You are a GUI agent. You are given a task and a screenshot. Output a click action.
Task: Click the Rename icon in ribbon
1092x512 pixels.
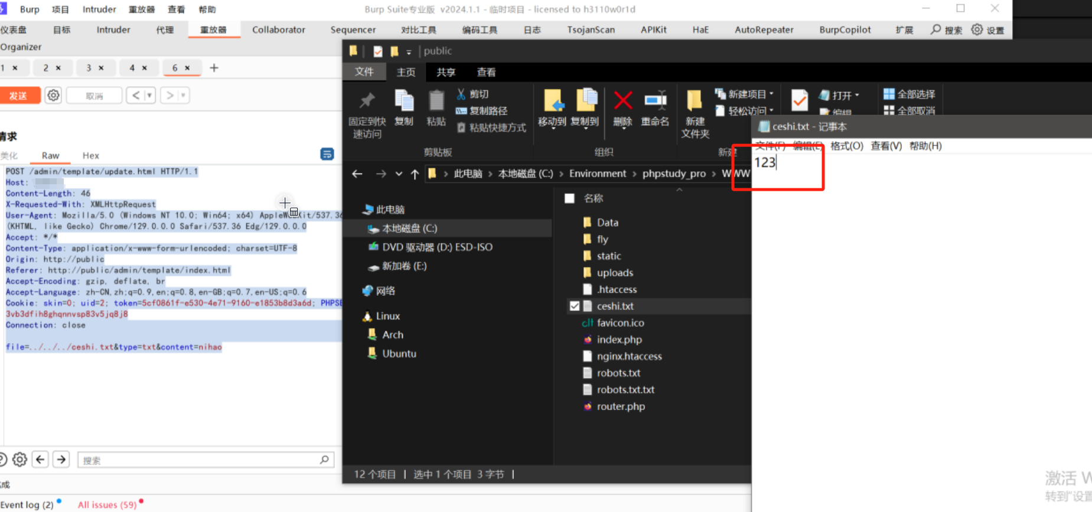tap(655, 107)
